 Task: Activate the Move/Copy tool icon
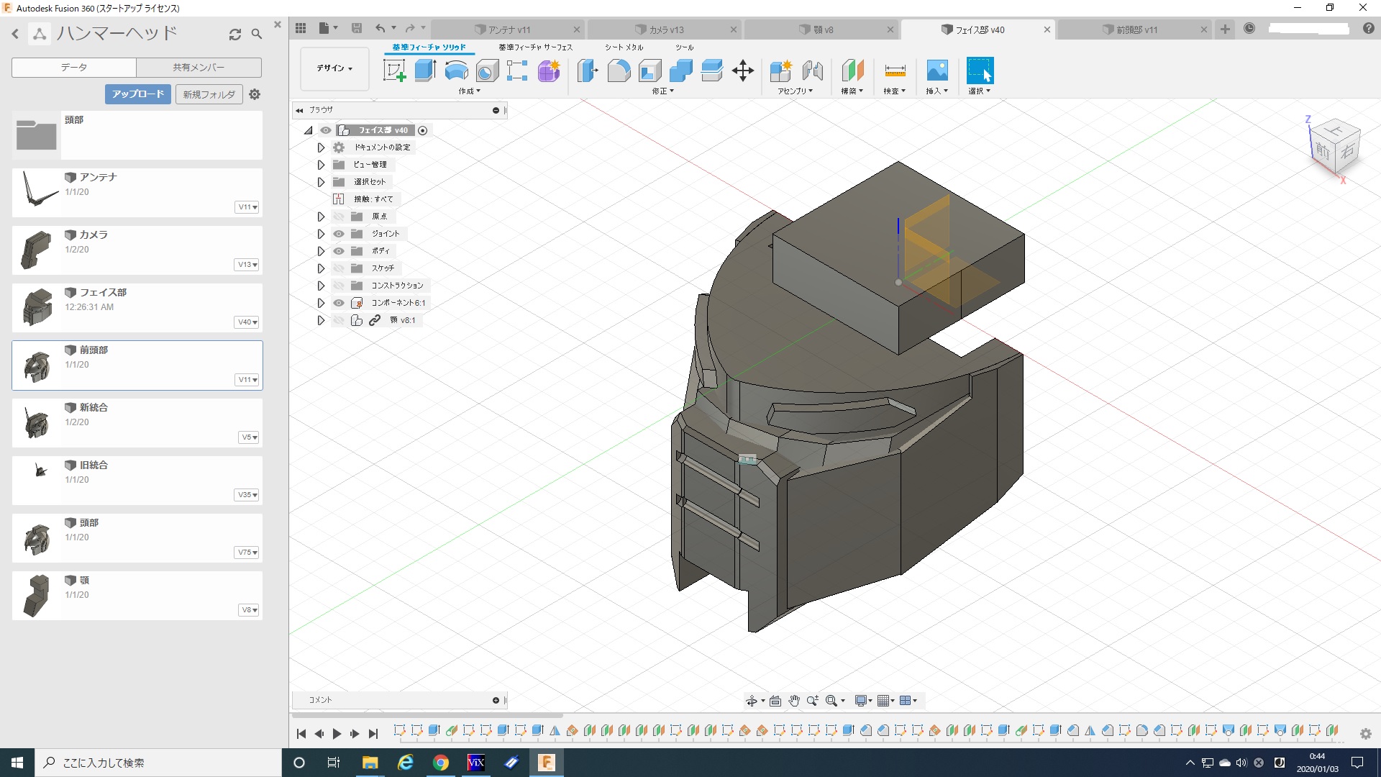(742, 71)
